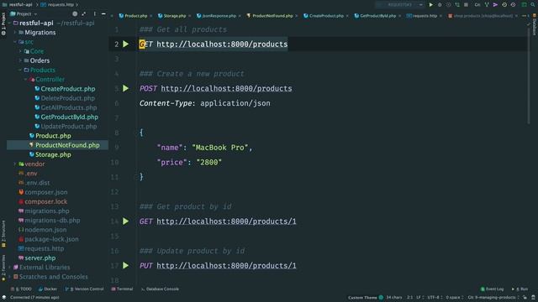The image size is (538, 302).
Task: Open Project panel options menu (vertical dots)
Action: (94, 14)
